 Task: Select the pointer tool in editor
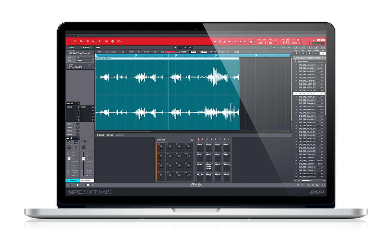point(175,47)
